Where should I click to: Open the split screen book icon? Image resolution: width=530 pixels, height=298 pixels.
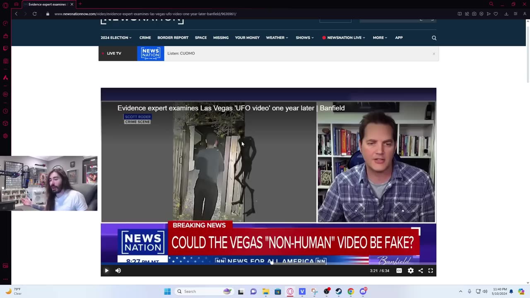(460, 14)
